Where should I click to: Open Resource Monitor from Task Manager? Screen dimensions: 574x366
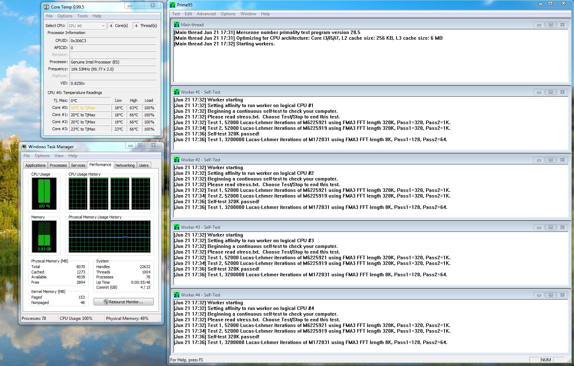(123, 302)
